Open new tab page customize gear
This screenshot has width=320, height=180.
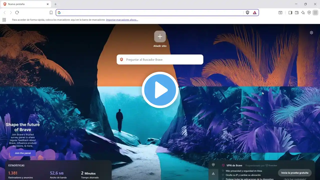pos(311,32)
